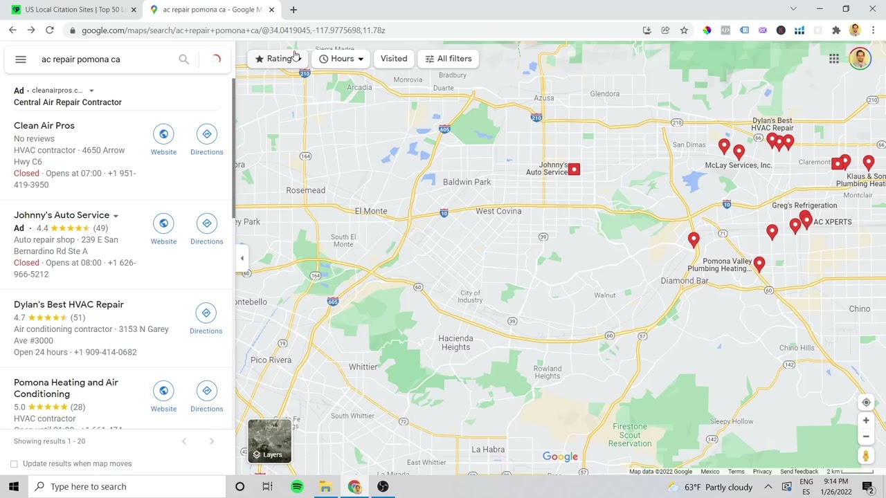Screen dimensions: 886x498
Task: Zoom out on the map
Action: [866, 436]
